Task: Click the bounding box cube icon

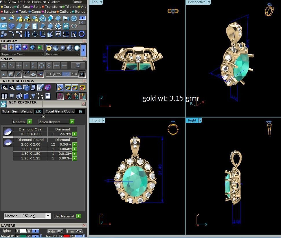Action: click(x=19, y=96)
